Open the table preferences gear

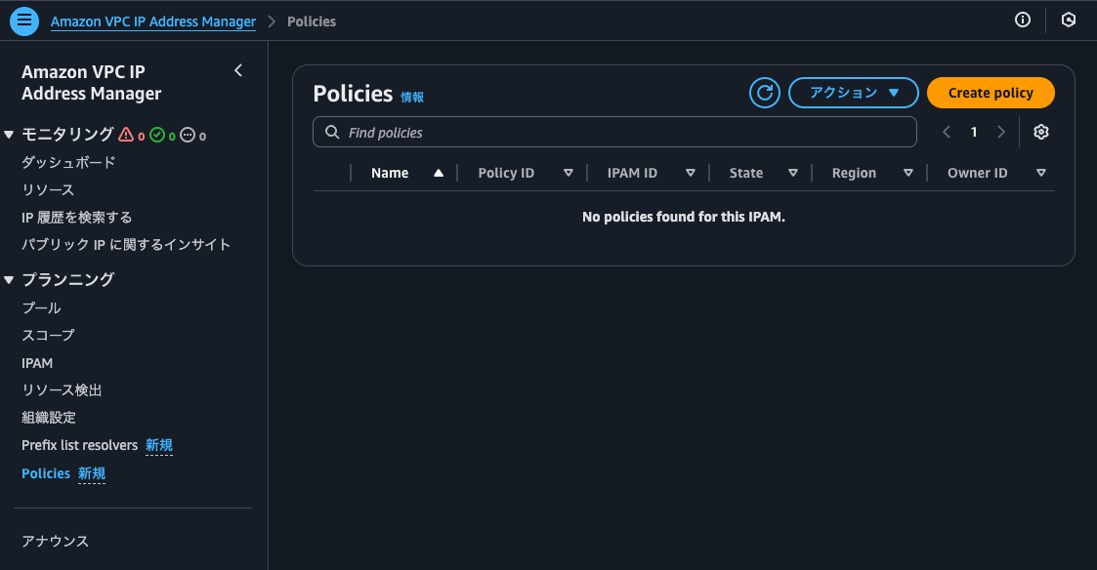(x=1040, y=131)
